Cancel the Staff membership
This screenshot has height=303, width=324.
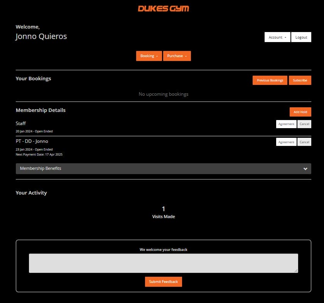tap(304, 124)
